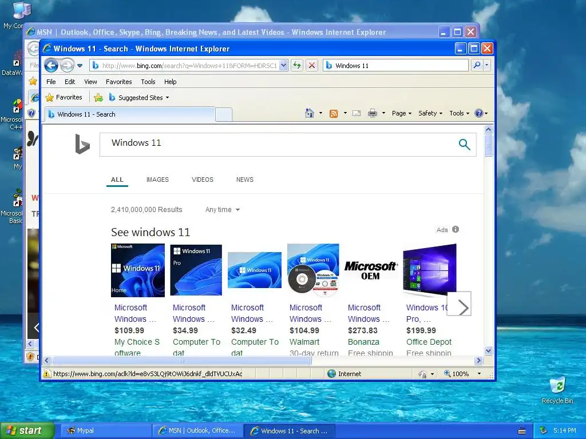Switch to the IMAGES tab
The image size is (586, 439).
click(157, 179)
